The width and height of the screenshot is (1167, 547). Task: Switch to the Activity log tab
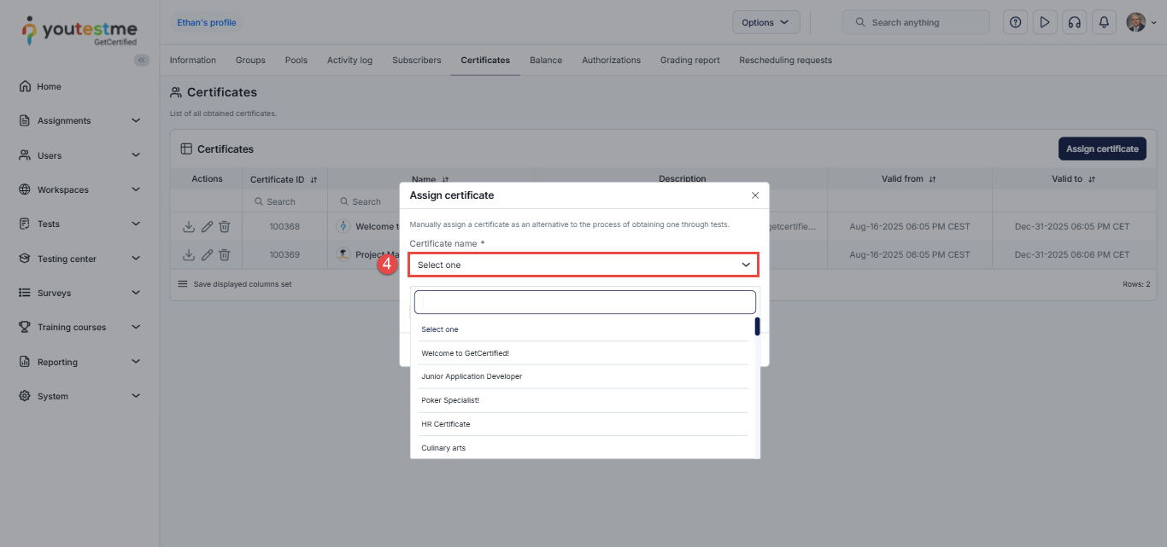tap(349, 61)
